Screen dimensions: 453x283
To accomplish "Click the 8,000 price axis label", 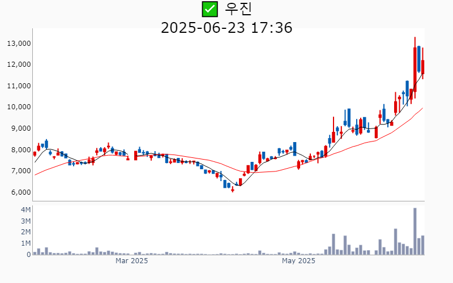I will [x=21, y=150].
